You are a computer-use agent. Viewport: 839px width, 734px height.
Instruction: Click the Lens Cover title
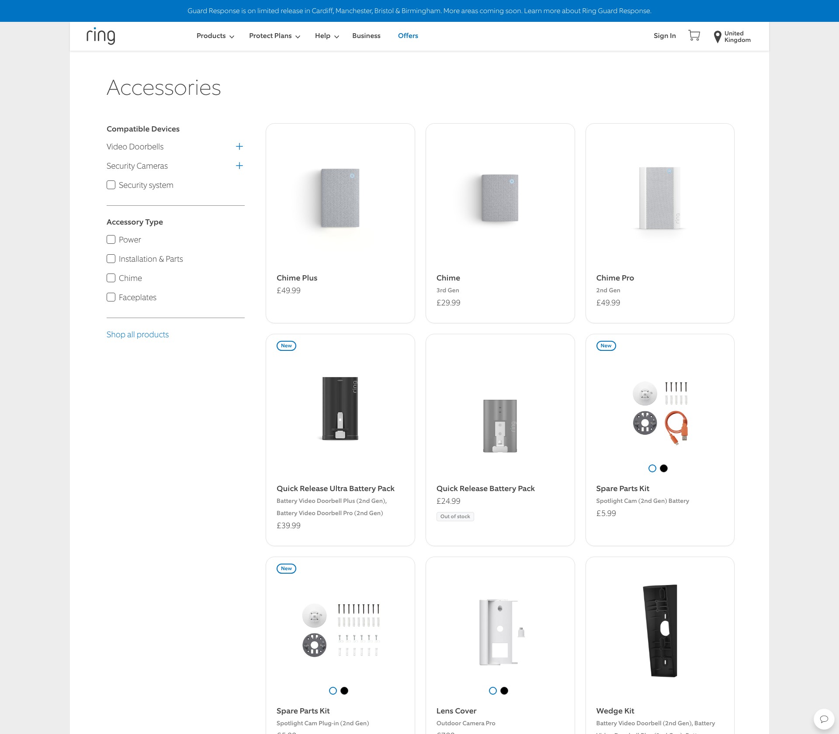(x=456, y=711)
